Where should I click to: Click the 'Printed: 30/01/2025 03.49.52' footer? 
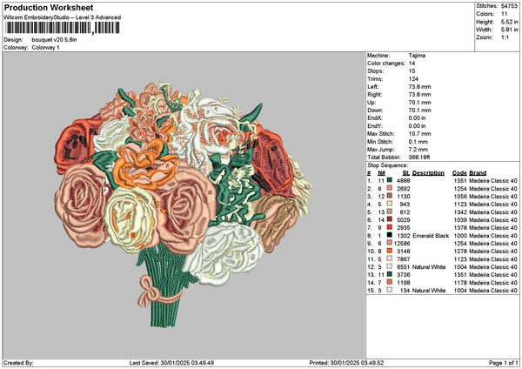(x=346, y=363)
